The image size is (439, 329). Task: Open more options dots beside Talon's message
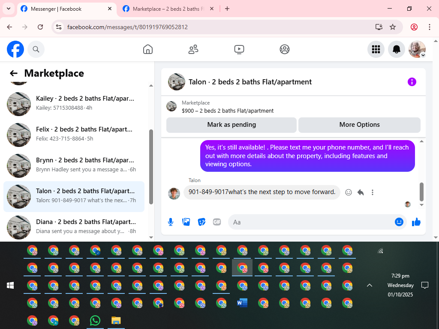click(x=373, y=192)
